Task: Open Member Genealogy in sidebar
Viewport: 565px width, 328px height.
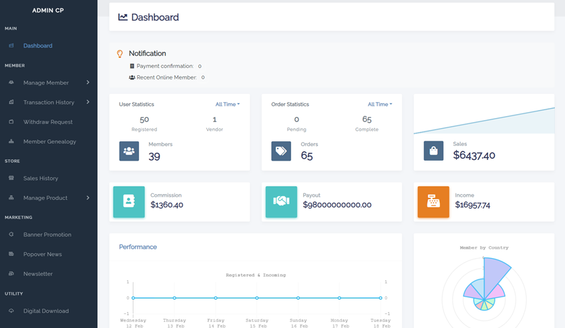Action: click(49, 142)
